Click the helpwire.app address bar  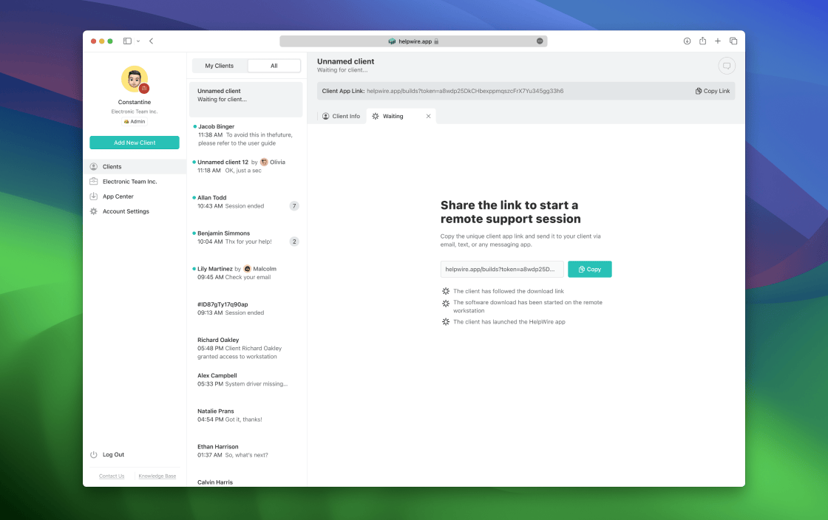click(x=413, y=41)
